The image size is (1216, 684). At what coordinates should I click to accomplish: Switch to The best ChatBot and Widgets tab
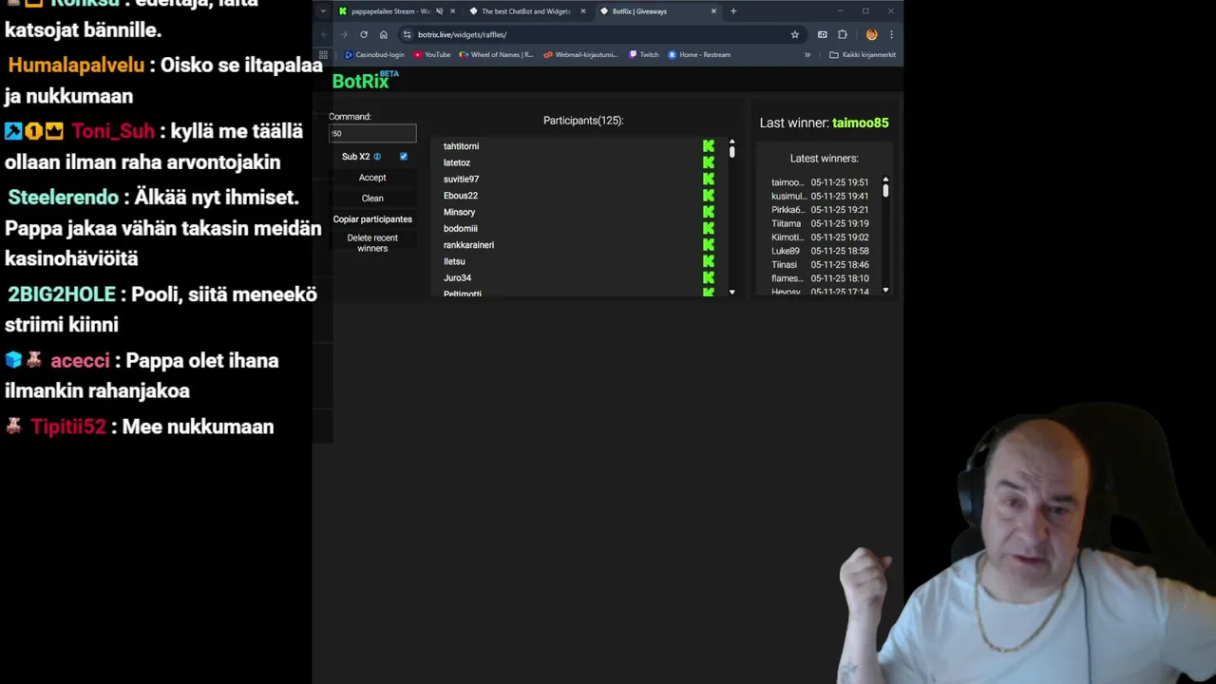point(525,11)
